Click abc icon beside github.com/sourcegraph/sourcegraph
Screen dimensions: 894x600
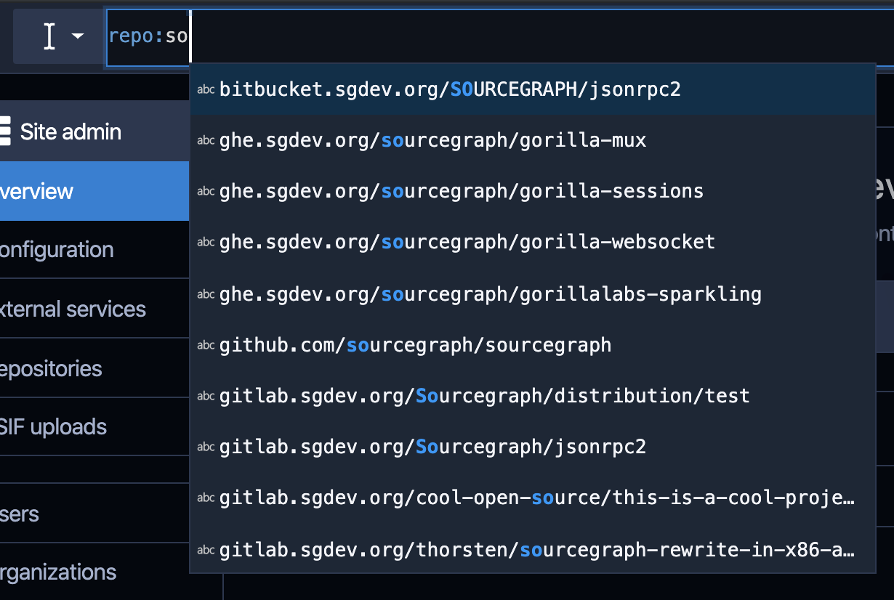pyautogui.click(x=206, y=345)
